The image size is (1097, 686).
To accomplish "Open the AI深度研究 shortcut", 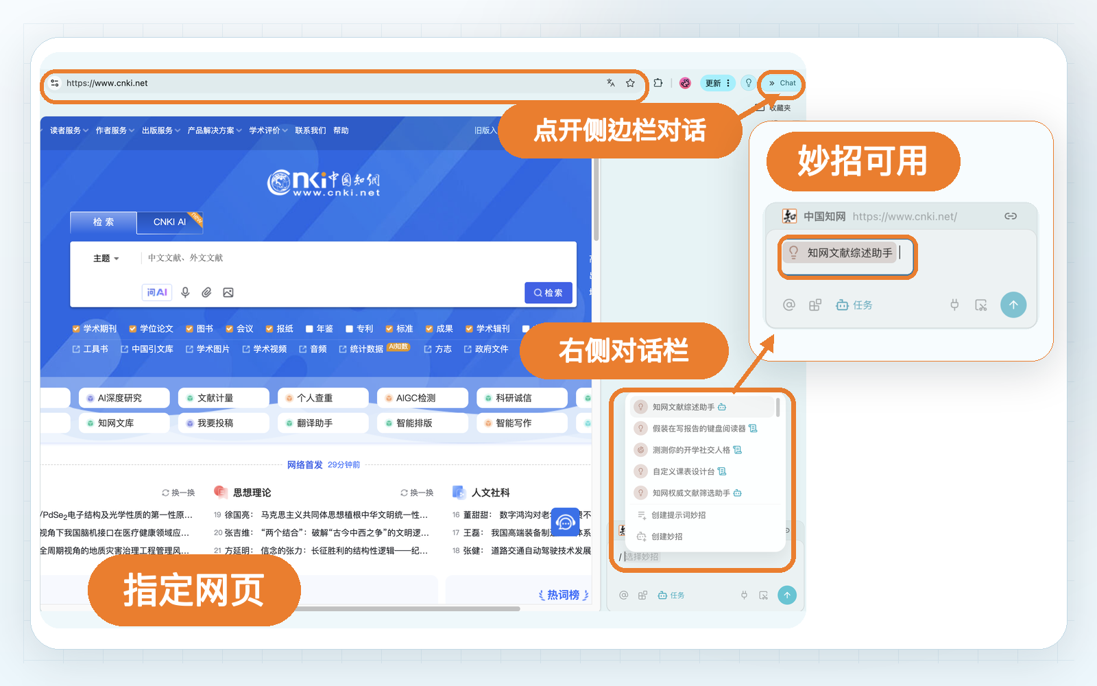I will (x=124, y=398).
